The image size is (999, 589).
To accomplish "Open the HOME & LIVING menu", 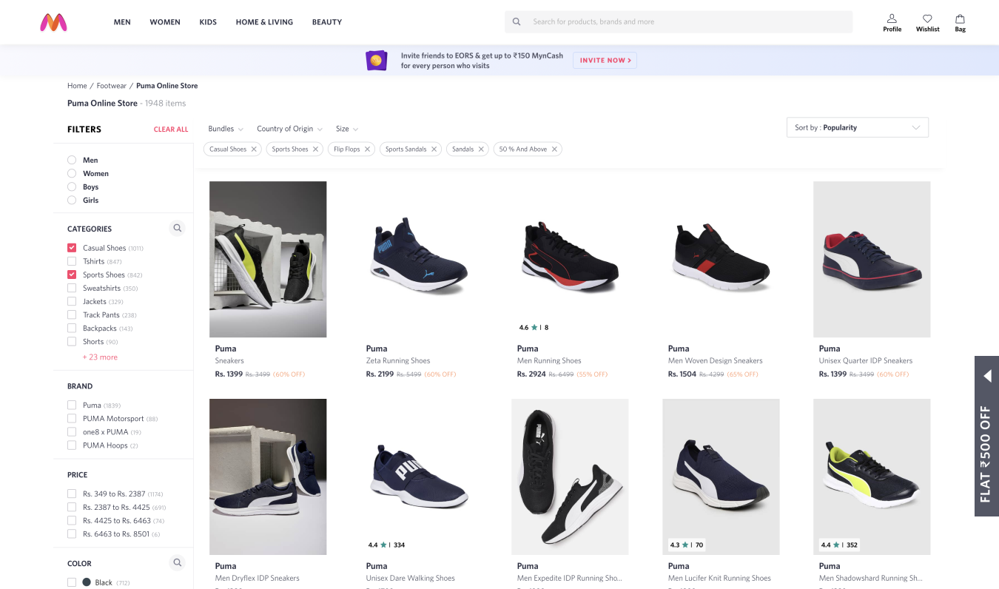I will pyautogui.click(x=264, y=22).
